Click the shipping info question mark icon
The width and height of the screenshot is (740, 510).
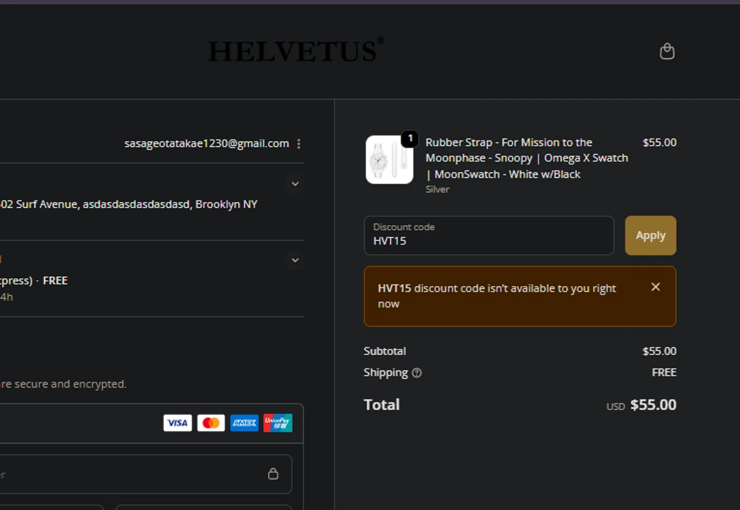point(417,373)
